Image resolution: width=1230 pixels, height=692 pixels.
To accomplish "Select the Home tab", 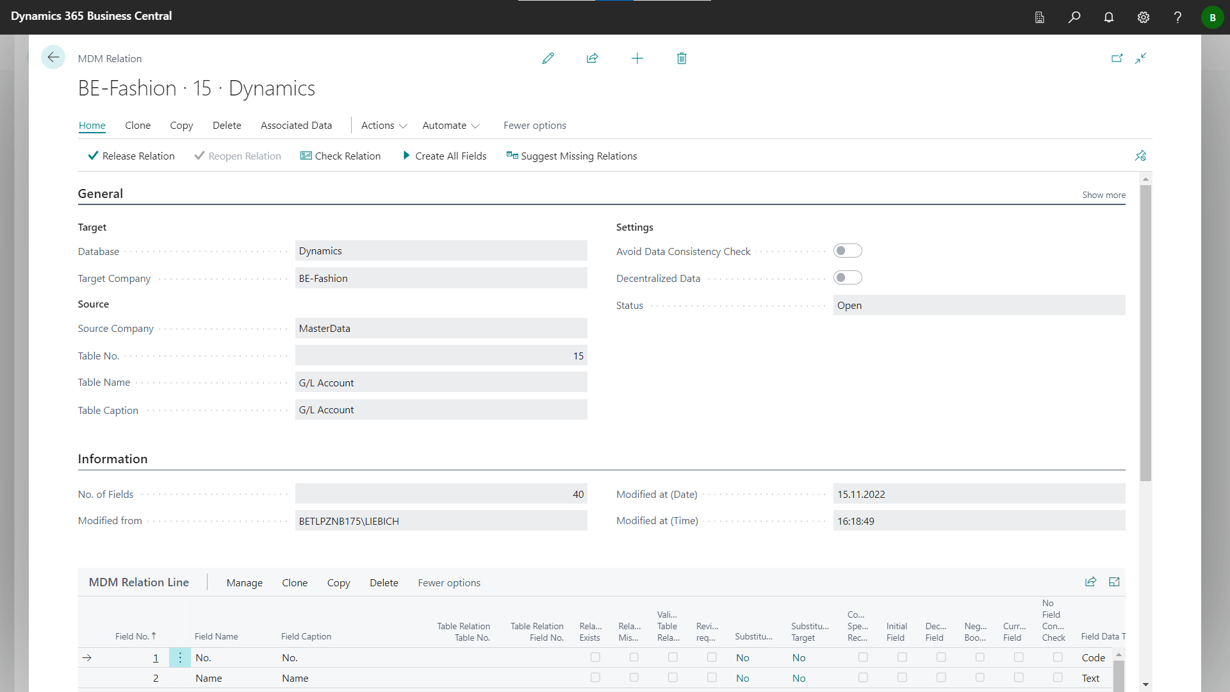I will click(92, 126).
